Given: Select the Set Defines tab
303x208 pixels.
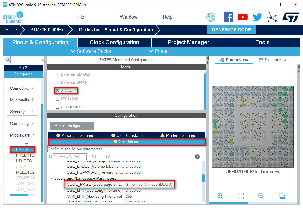Looking at the screenshot, I should pyautogui.click(x=126, y=141).
